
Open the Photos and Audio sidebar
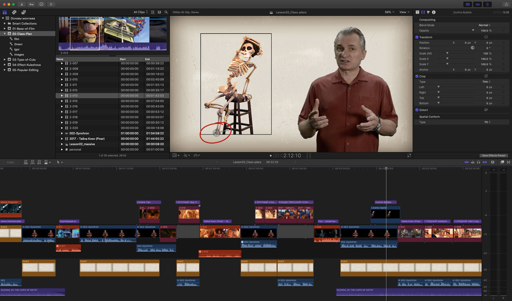pyautogui.click(x=14, y=12)
